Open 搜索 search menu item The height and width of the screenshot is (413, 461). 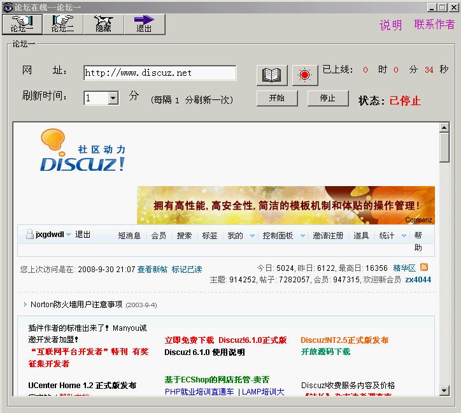click(184, 235)
